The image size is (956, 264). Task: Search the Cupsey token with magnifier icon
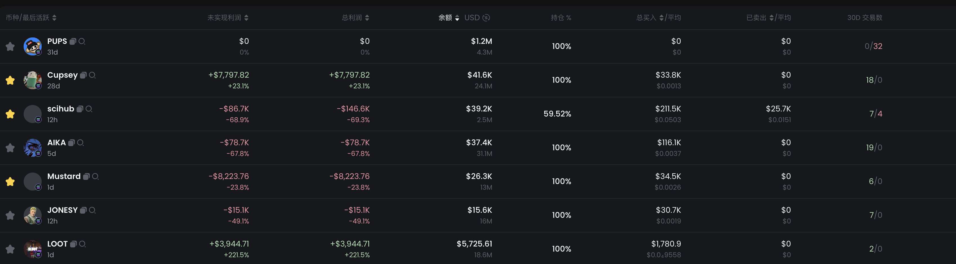point(92,75)
